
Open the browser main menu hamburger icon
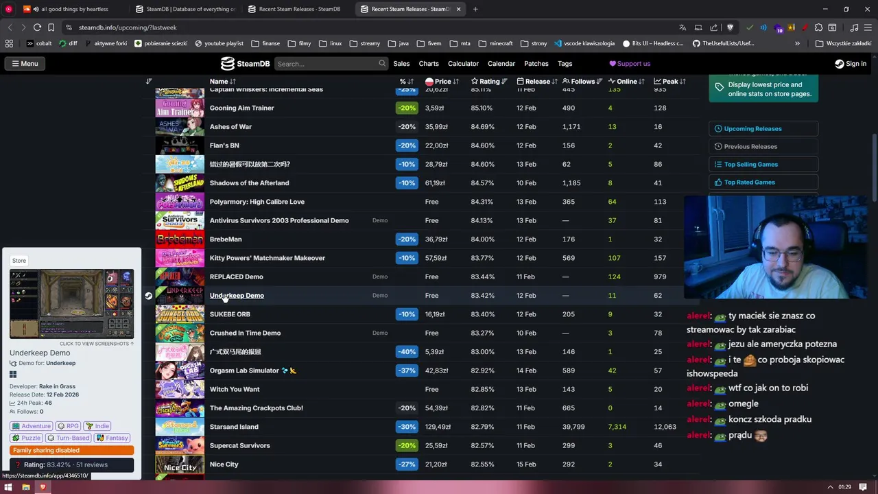pyautogui.click(x=868, y=27)
